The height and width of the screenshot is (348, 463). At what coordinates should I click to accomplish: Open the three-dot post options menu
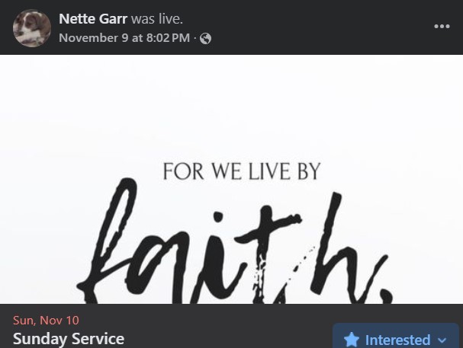(442, 26)
